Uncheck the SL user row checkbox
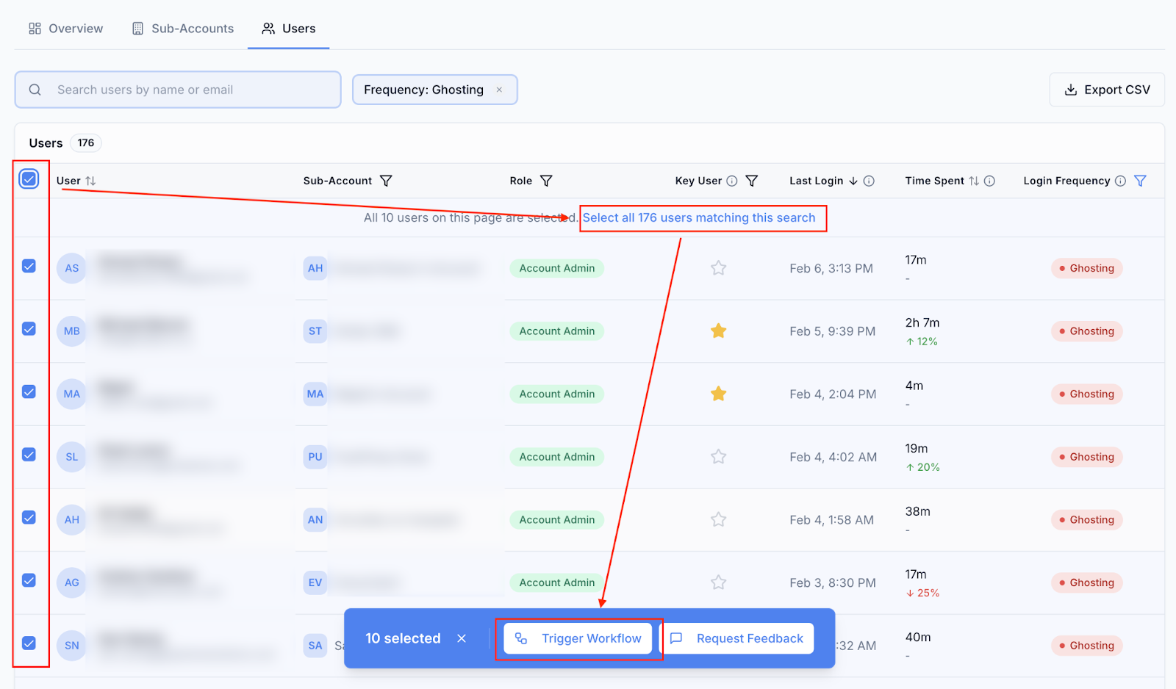The height and width of the screenshot is (689, 1176). pyautogui.click(x=29, y=455)
